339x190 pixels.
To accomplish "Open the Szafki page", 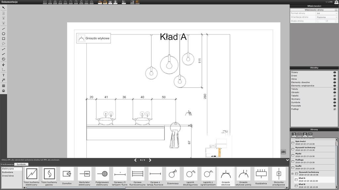I will click(313, 167).
